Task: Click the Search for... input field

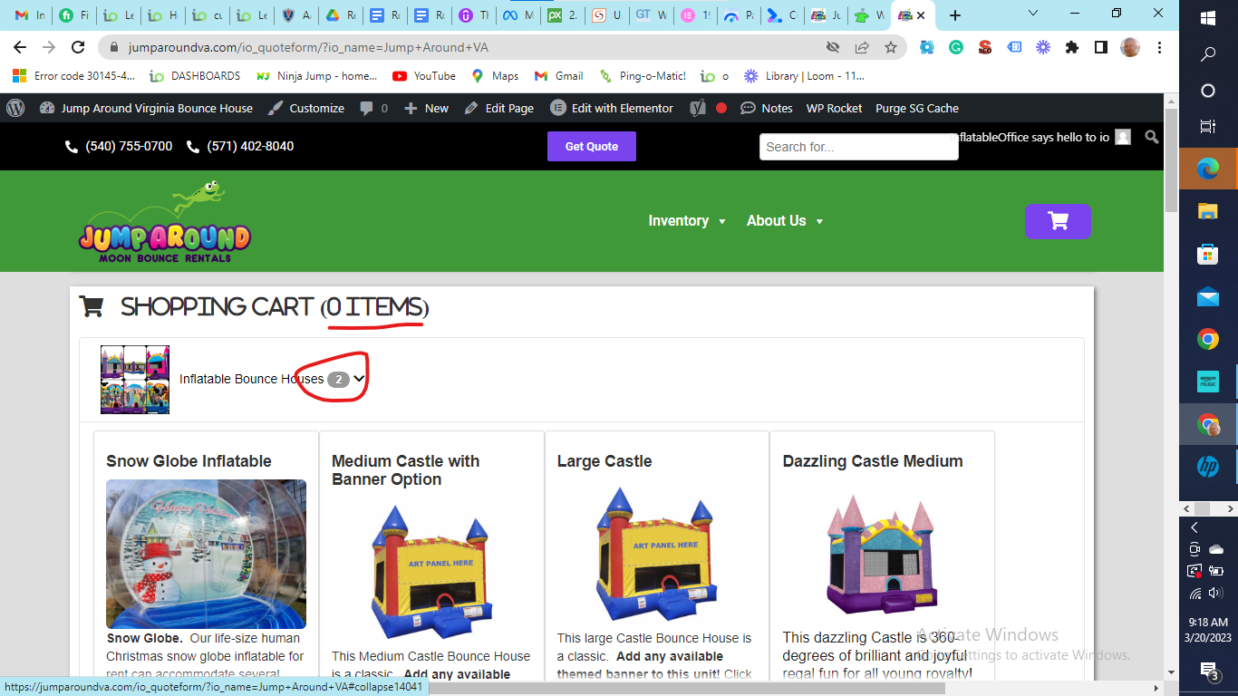Action: coord(858,147)
